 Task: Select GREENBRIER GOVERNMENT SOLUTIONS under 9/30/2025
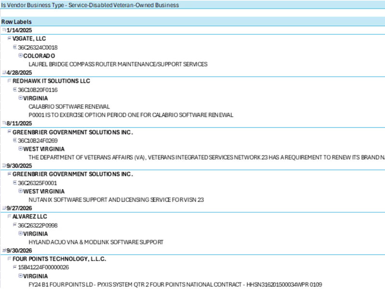click(x=73, y=174)
